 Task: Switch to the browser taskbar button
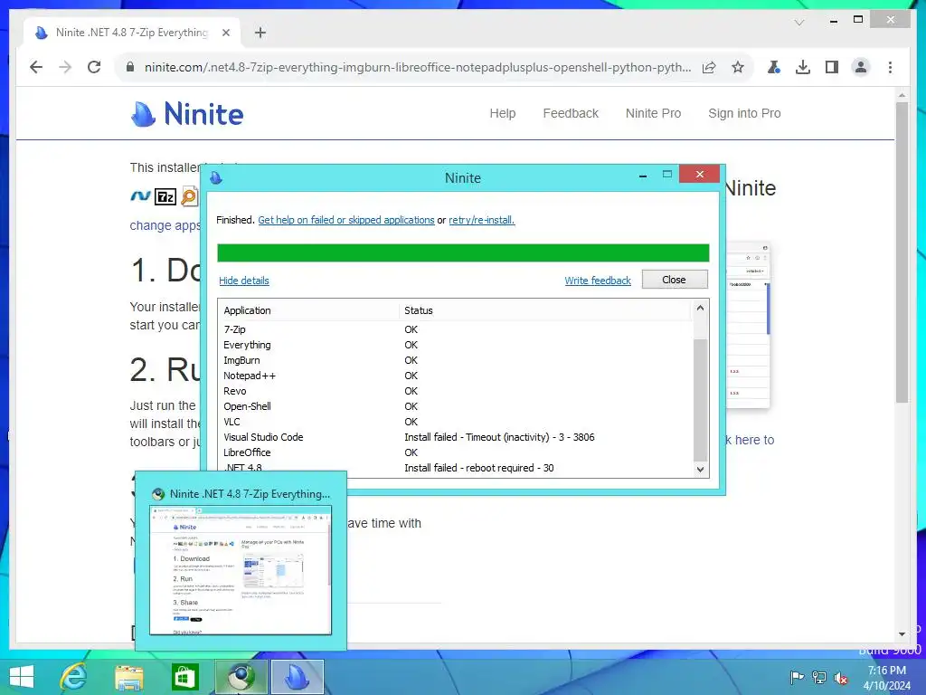(x=241, y=677)
